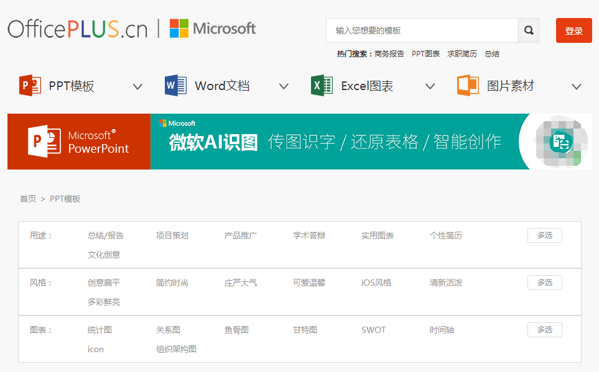Choose chart type 时间轴
The image size is (599, 372).
(442, 330)
